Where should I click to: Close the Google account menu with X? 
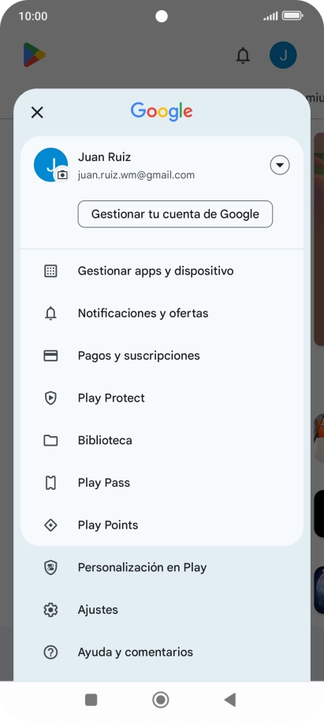(x=37, y=112)
